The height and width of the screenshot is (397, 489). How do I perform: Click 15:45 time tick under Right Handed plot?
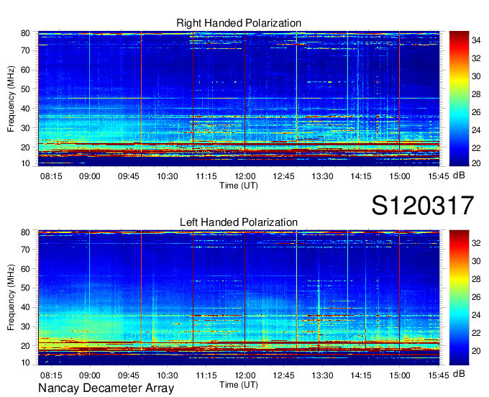point(439,176)
